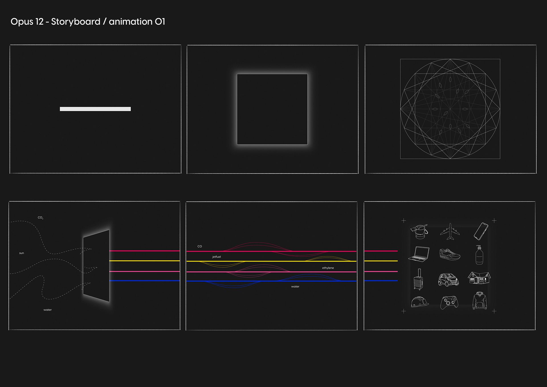Select the hard hat helmet icon

click(420, 301)
